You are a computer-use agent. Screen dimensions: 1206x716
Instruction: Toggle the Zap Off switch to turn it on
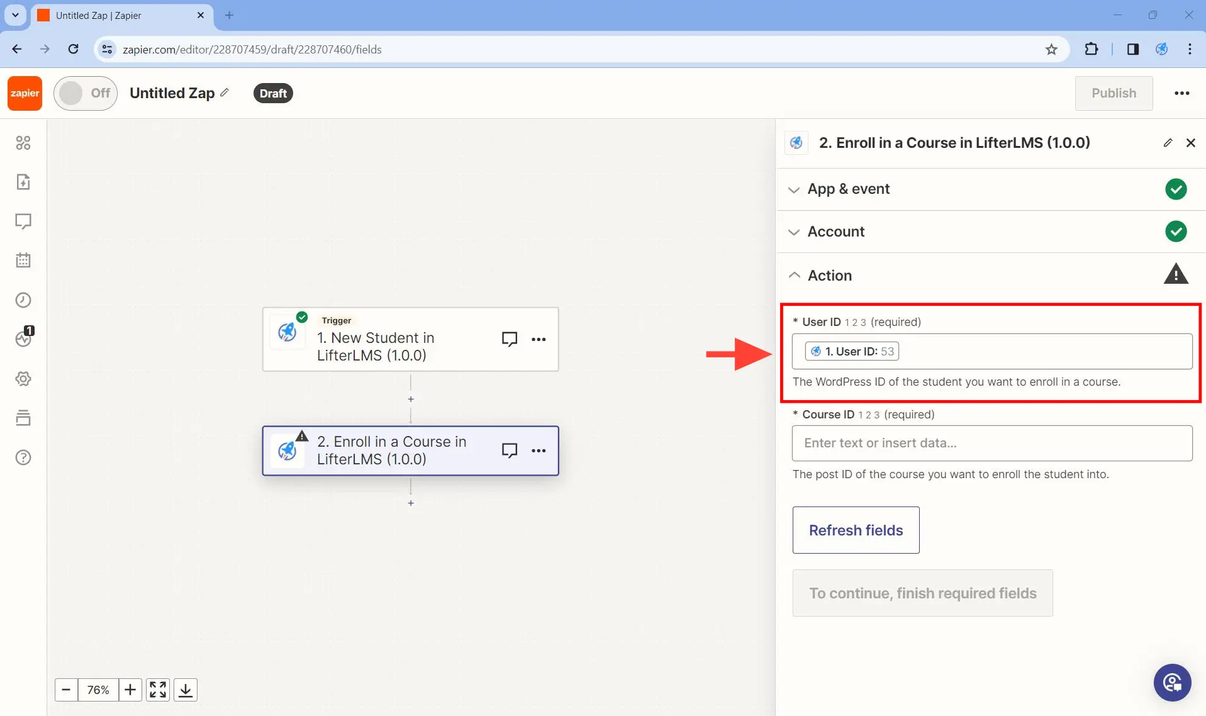click(85, 92)
